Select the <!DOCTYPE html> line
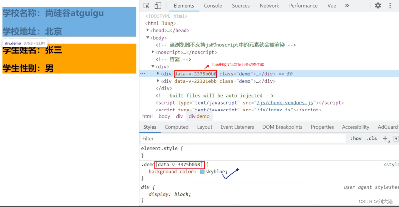The image size is (399, 207). click(166, 16)
